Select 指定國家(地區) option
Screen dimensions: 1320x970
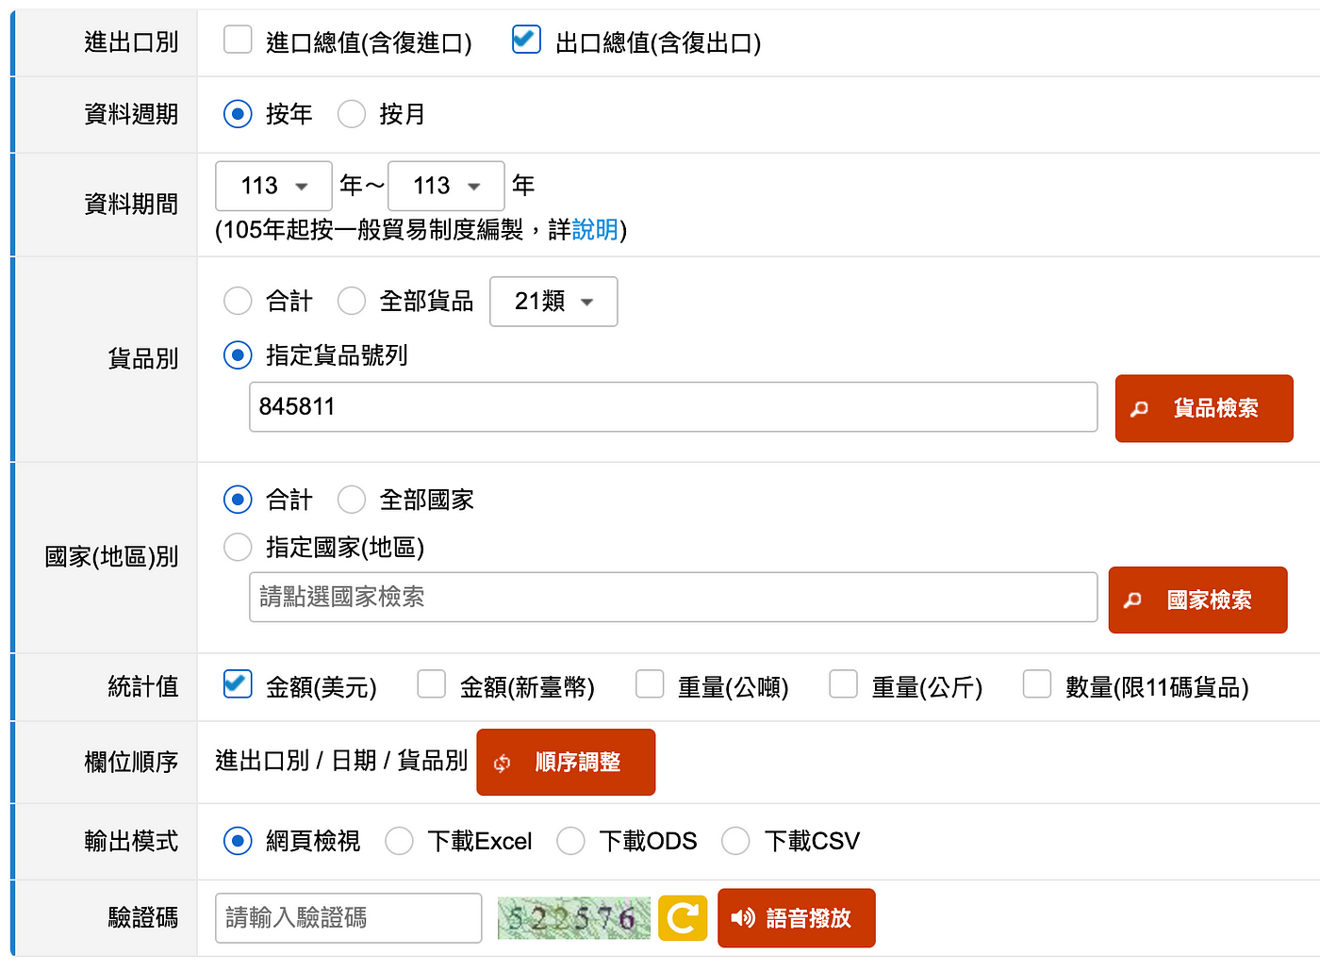[x=238, y=548]
